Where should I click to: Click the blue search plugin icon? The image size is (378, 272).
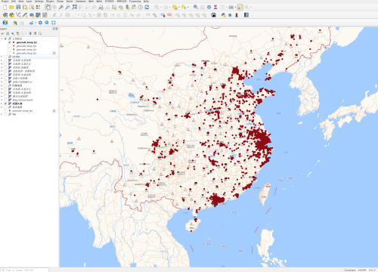(x=47, y=23)
